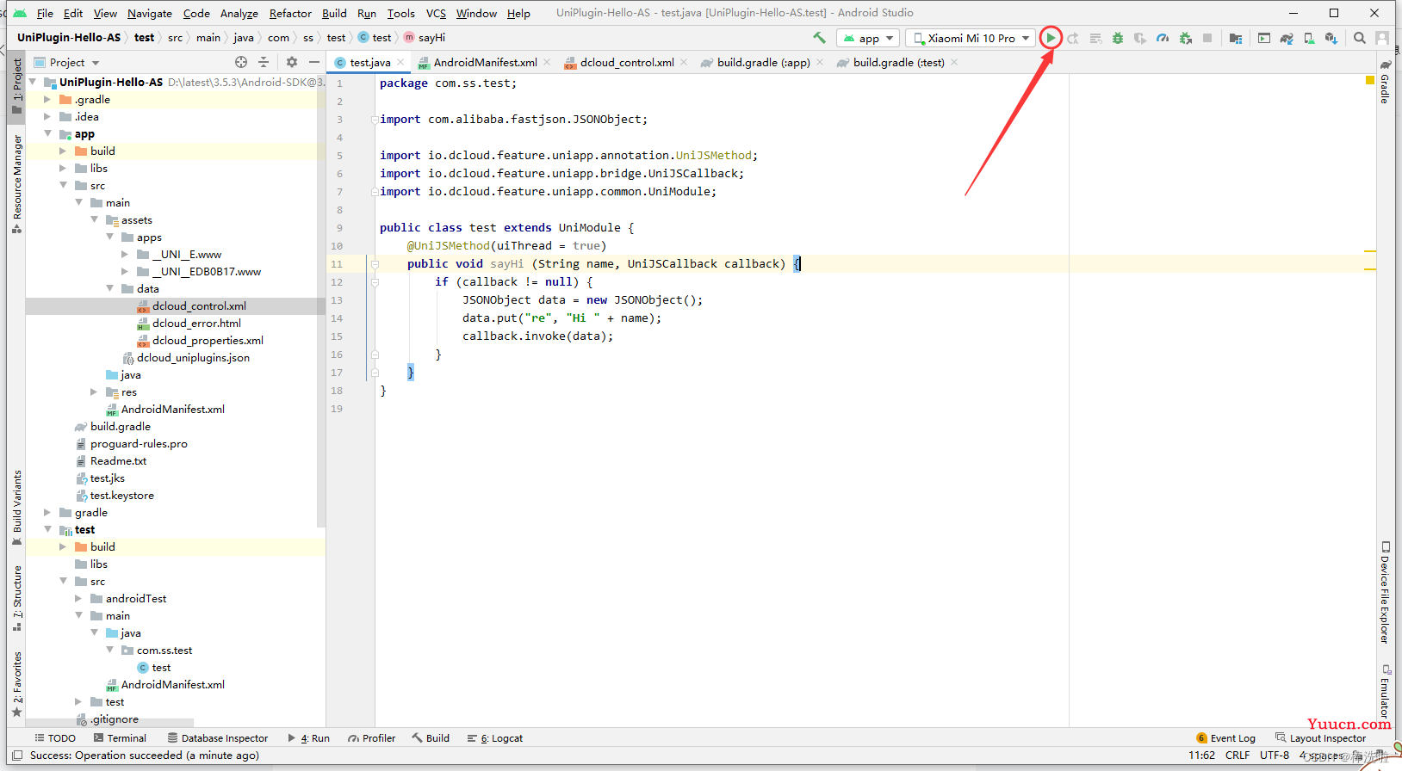Open AVD Manager icon in toolbar
Viewport: 1402px width, 771px height.
pos(1309,38)
